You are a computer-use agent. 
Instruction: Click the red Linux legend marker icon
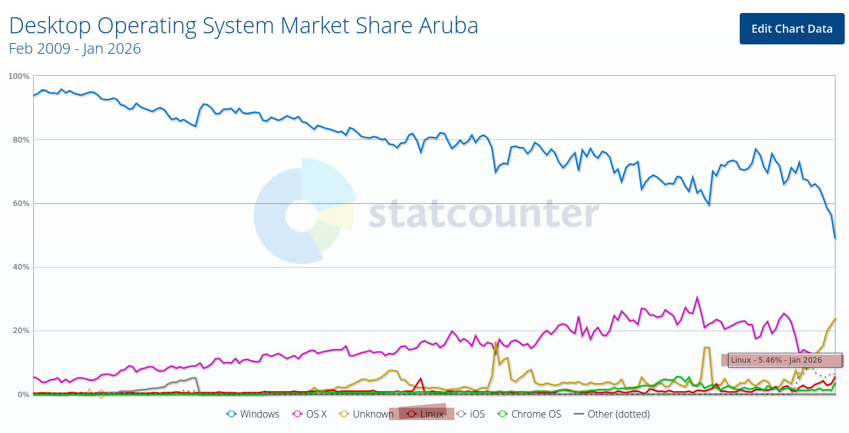pyautogui.click(x=411, y=414)
